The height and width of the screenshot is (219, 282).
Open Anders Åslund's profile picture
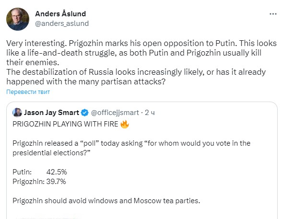(x=18, y=19)
